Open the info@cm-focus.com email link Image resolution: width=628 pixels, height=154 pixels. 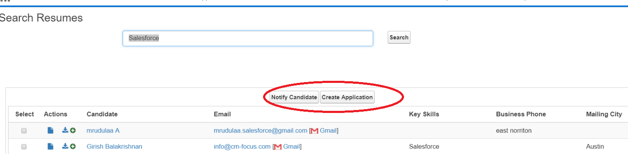click(242, 146)
